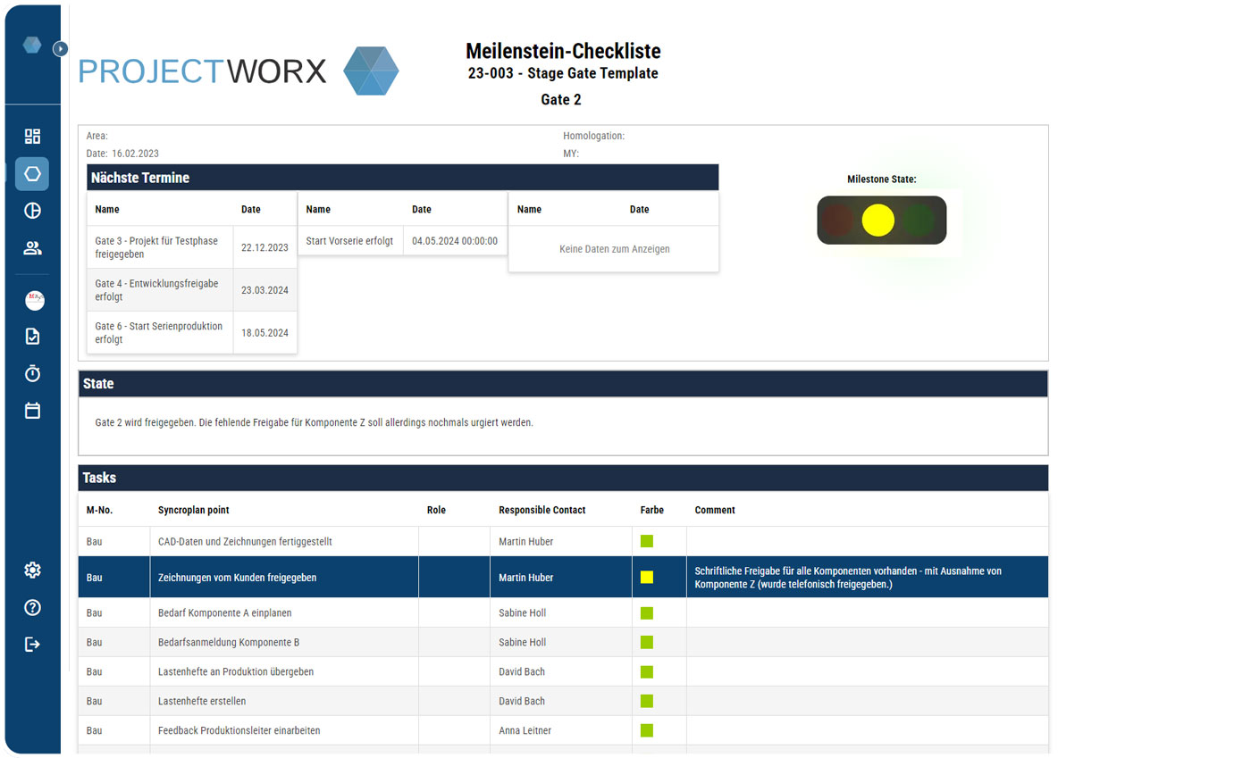Screen dimensions: 1251x758
Task: Open the dashboard grid view in sidebar
Action: point(32,136)
